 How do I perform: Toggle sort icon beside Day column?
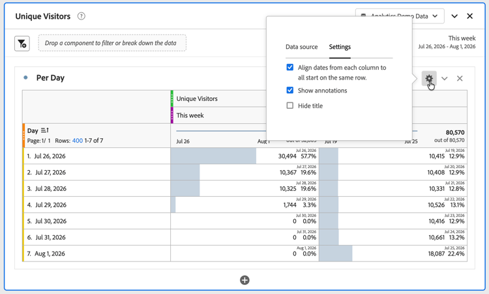coord(45,130)
